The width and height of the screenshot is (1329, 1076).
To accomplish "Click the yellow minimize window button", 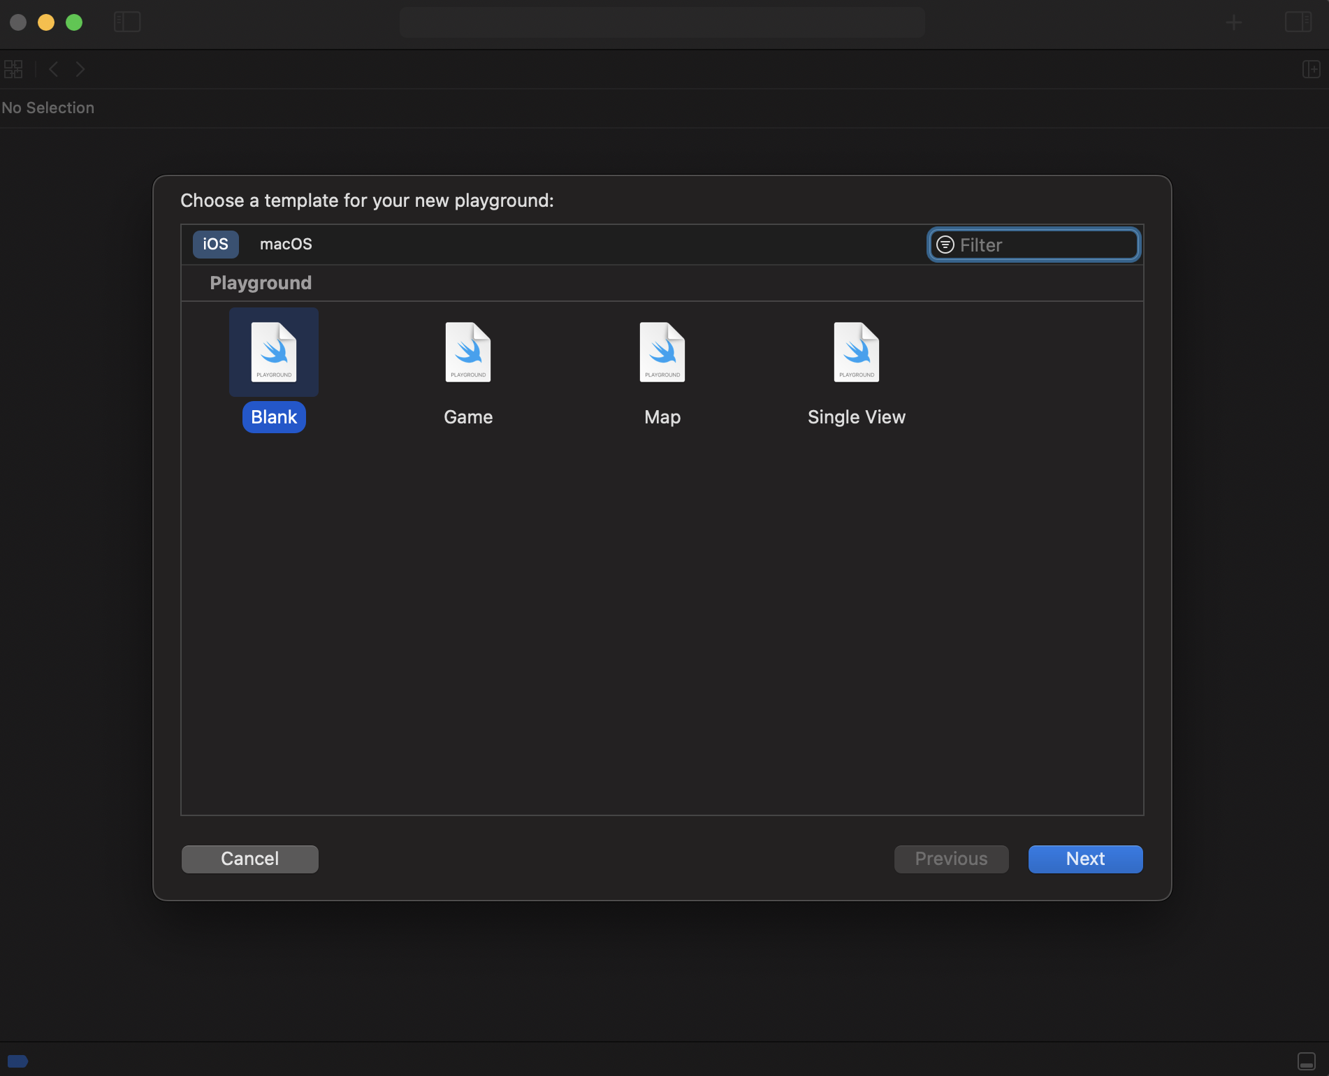I will click(46, 22).
